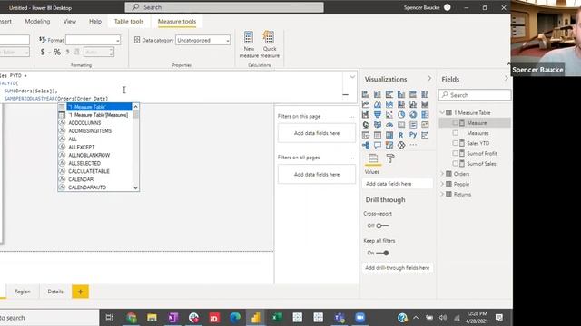The width and height of the screenshot is (581, 326).
Task: Select the KPI visual
Action: pyautogui.click(x=425, y=125)
